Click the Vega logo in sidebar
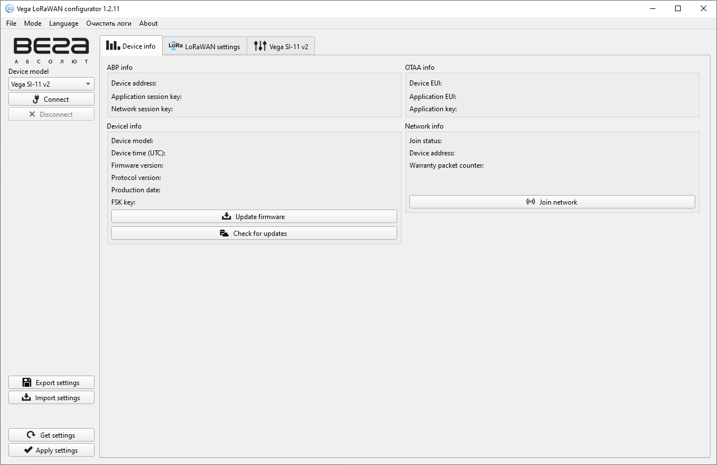 click(x=51, y=50)
